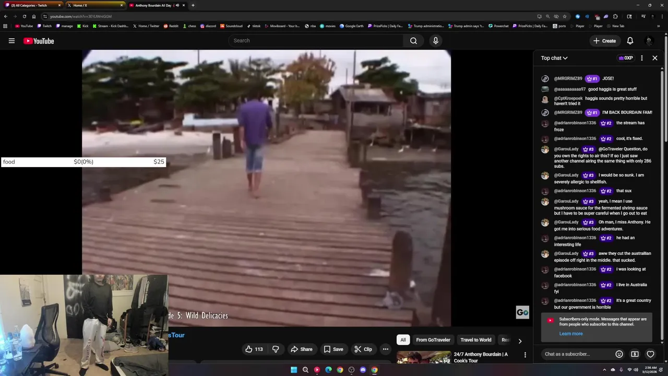668x376 pixels.
Task: Open the Google Earth bookmark
Action: click(x=351, y=26)
